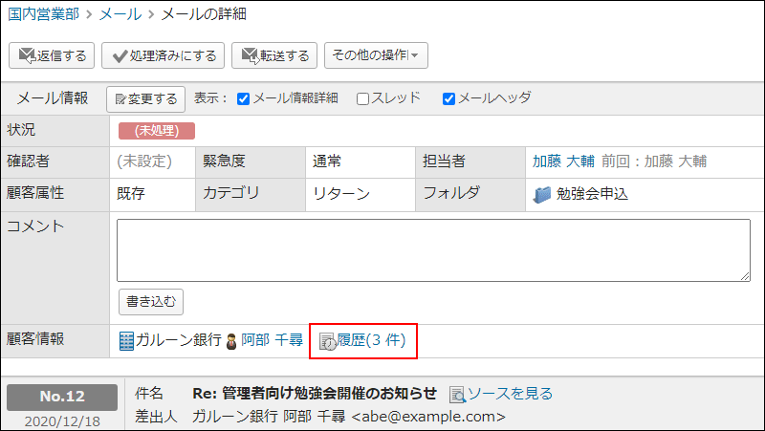The width and height of the screenshot is (765, 431).
Task: Click into the コメント text area
Action: 433,250
